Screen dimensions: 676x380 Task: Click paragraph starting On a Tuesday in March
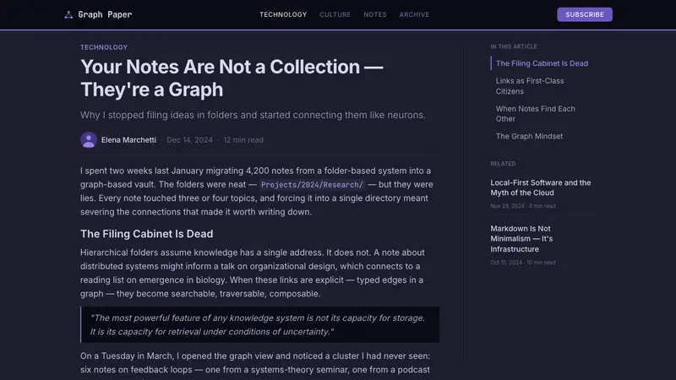(257, 366)
